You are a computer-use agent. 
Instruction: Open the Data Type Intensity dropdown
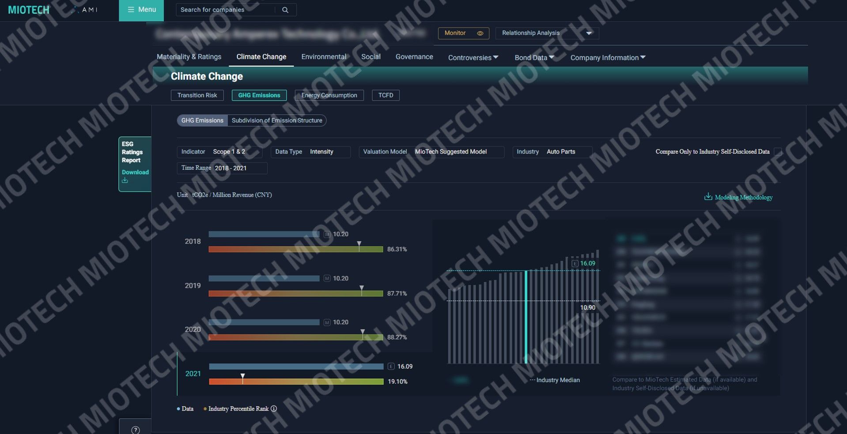[310, 152]
